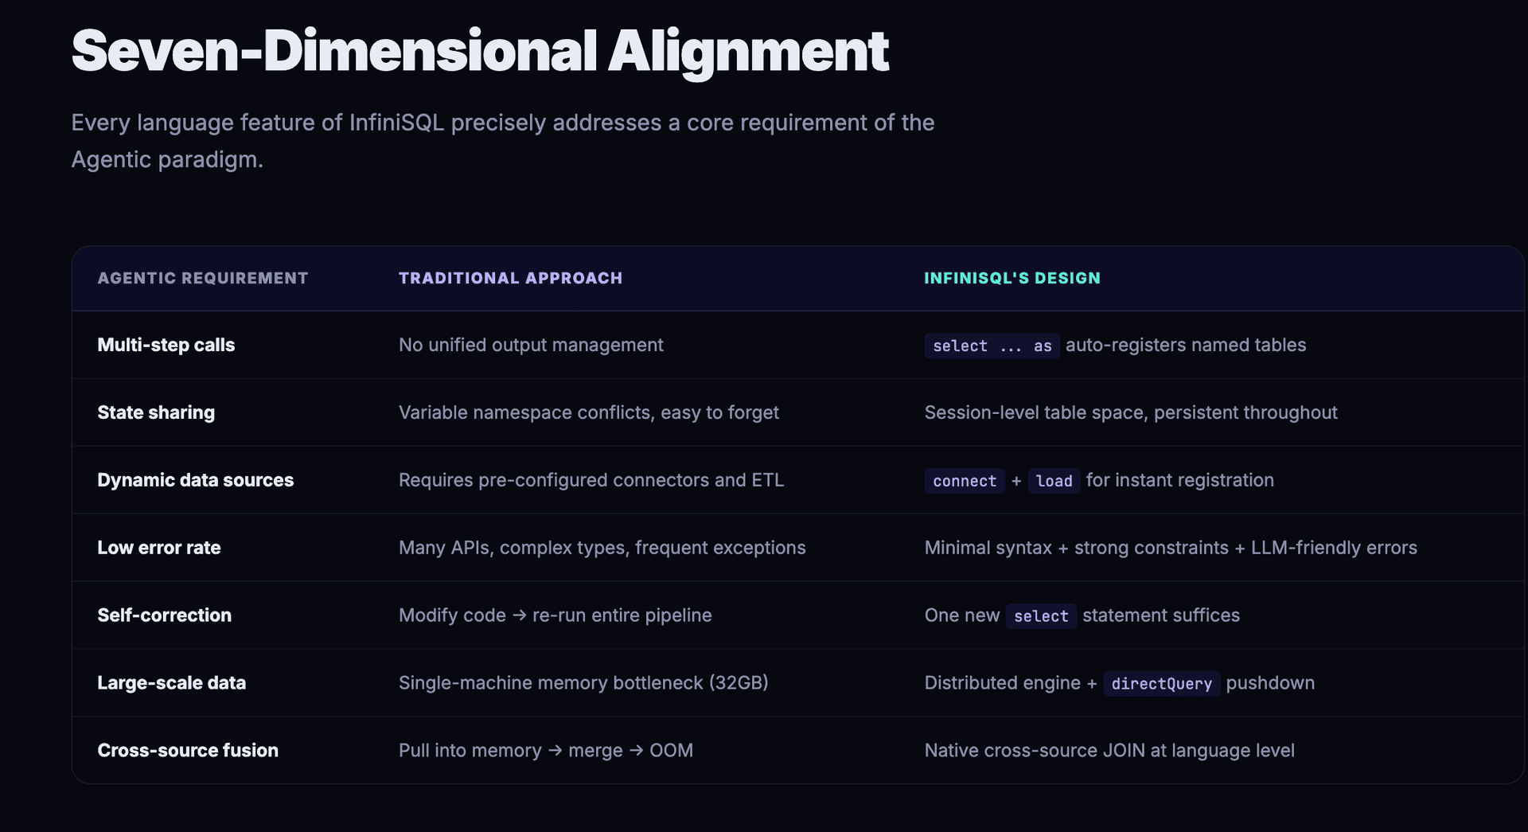This screenshot has width=1528, height=832.
Task: Select the TRADITIONAL APPROACH column header
Action: coord(511,278)
